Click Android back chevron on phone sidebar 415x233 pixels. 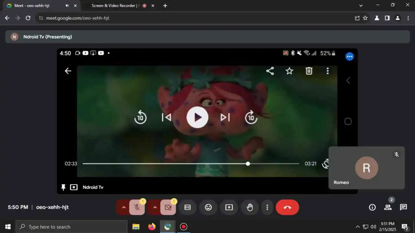(348, 80)
